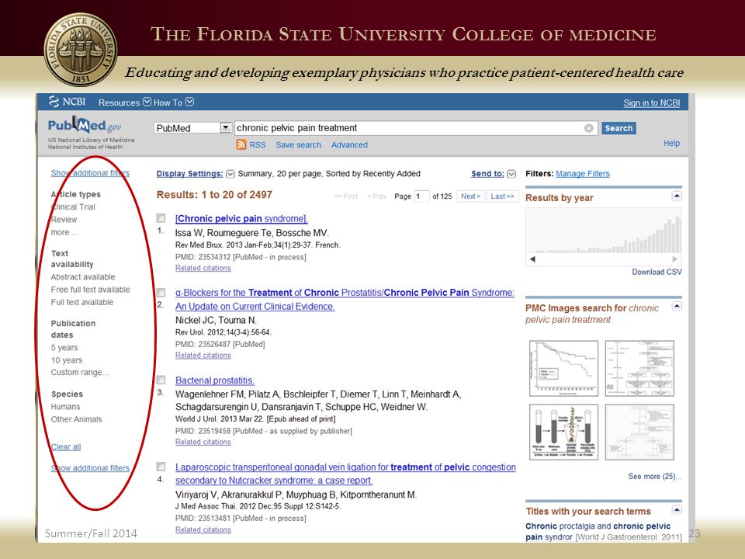Check the box for α-Blockers article
The image size is (745, 559).
tap(161, 293)
